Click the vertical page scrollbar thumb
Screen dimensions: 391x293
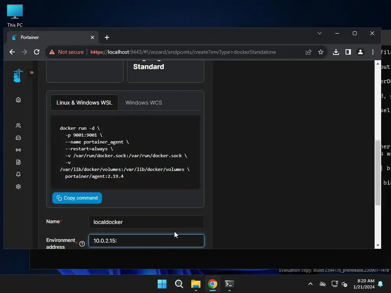[x=378, y=173]
